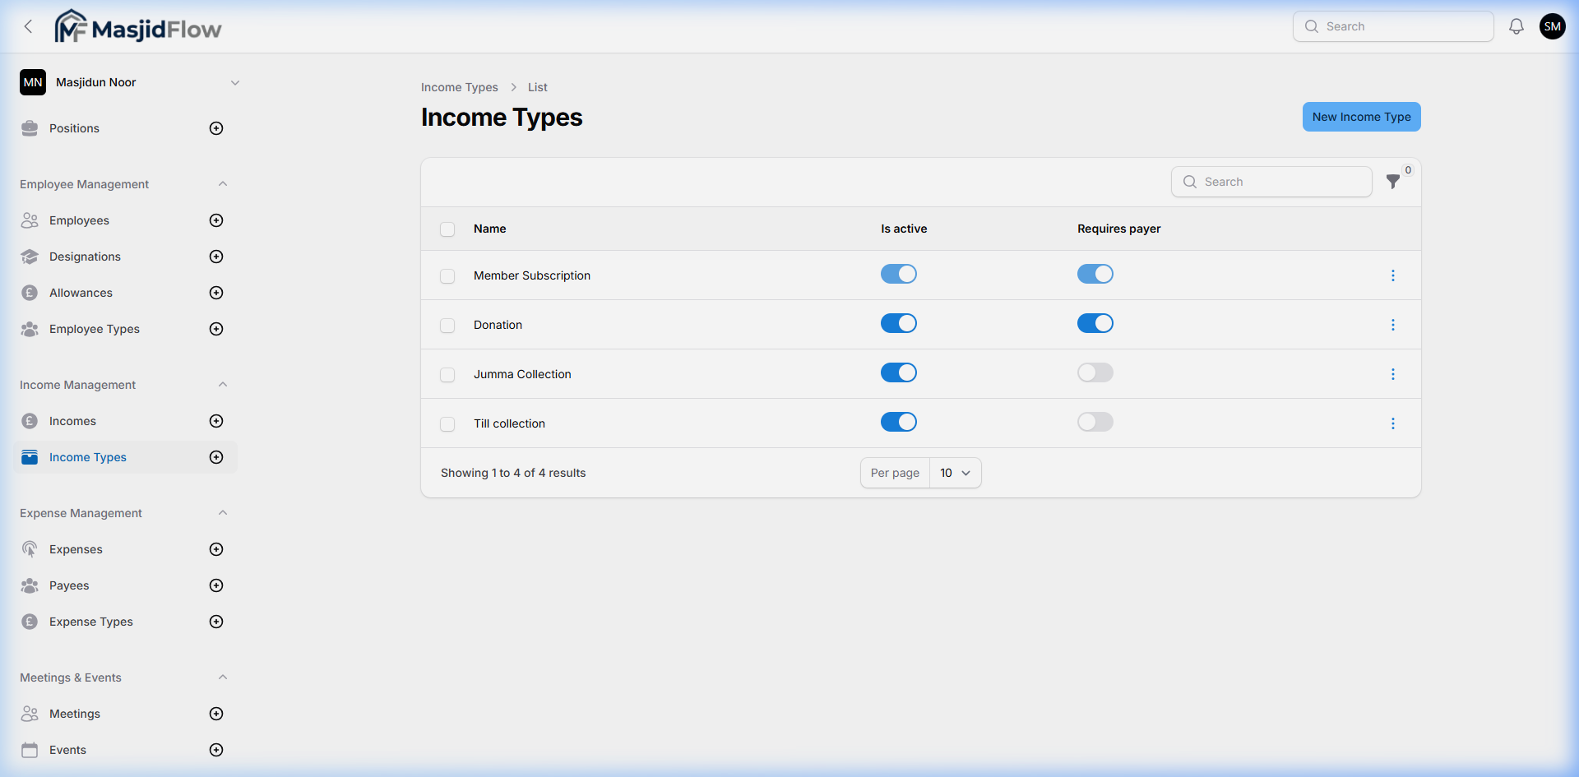
Task: Expand the Masjidun Noor organization switcher
Action: click(x=236, y=82)
